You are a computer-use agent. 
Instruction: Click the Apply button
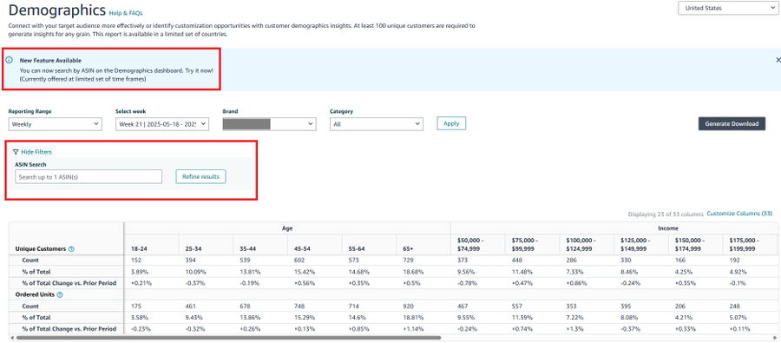[451, 123]
